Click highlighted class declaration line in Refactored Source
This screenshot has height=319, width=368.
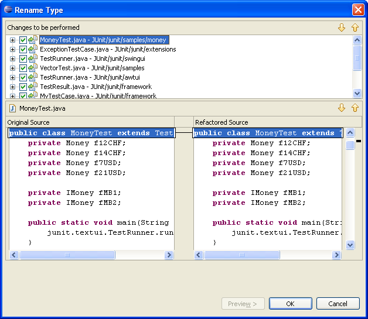point(268,133)
